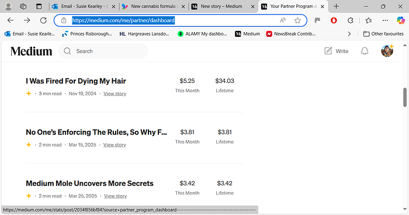The width and height of the screenshot is (409, 215).
Task: Click the page scrollbar thumb
Action: [x=405, y=97]
